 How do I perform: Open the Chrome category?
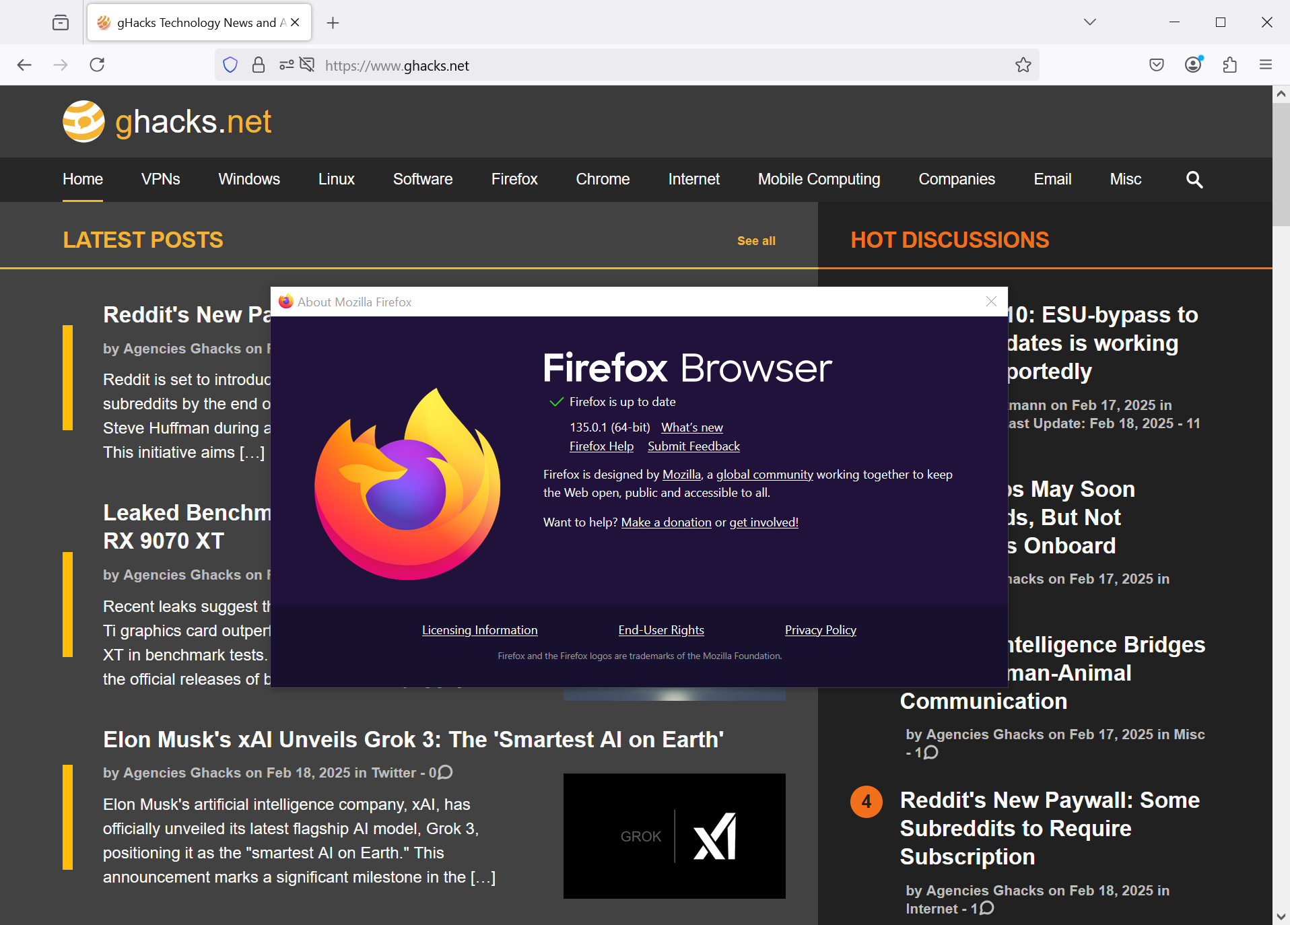[x=603, y=179]
